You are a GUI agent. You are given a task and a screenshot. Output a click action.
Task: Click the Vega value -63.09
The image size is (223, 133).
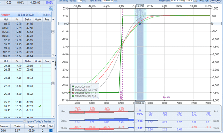pos(31,131)
